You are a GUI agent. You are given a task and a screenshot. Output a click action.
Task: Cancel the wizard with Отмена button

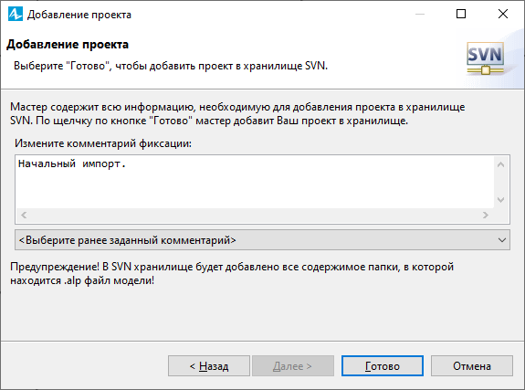pos(472,366)
